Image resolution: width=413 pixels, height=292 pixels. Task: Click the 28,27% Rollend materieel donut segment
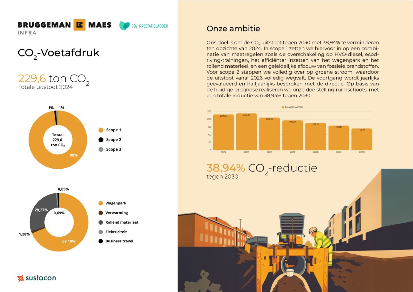click(41, 210)
